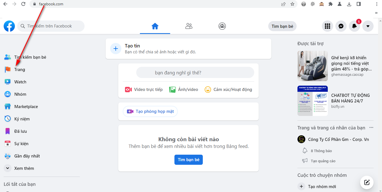Image resolution: width=382 pixels, height=192 pixels.
Task: Open the Groups tab icon
Action: [x=222, y=26]
